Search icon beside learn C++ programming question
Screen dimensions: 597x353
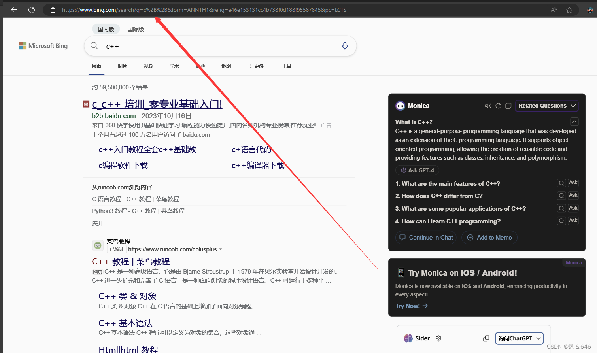(561, 221)
